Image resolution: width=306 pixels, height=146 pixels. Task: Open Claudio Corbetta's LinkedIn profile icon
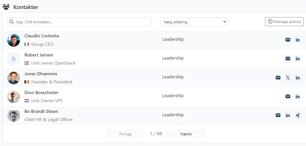pyautogui.click(x=298, y=40)
